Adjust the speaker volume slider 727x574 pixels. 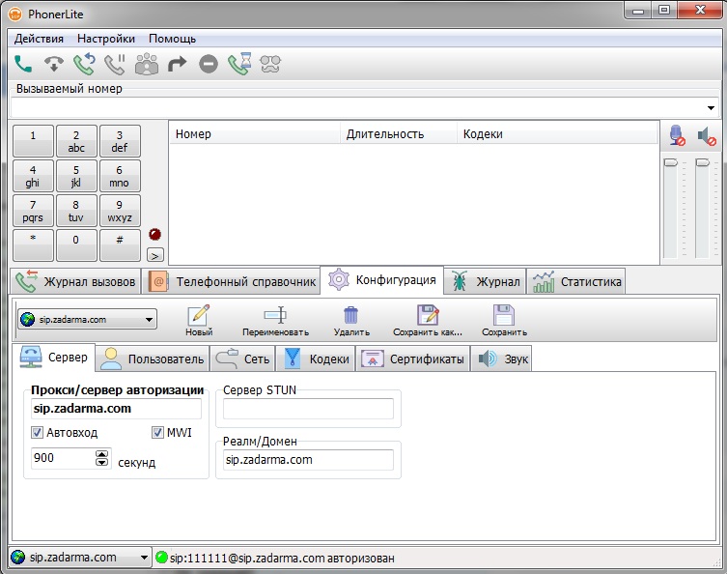(x=702, y=162)
